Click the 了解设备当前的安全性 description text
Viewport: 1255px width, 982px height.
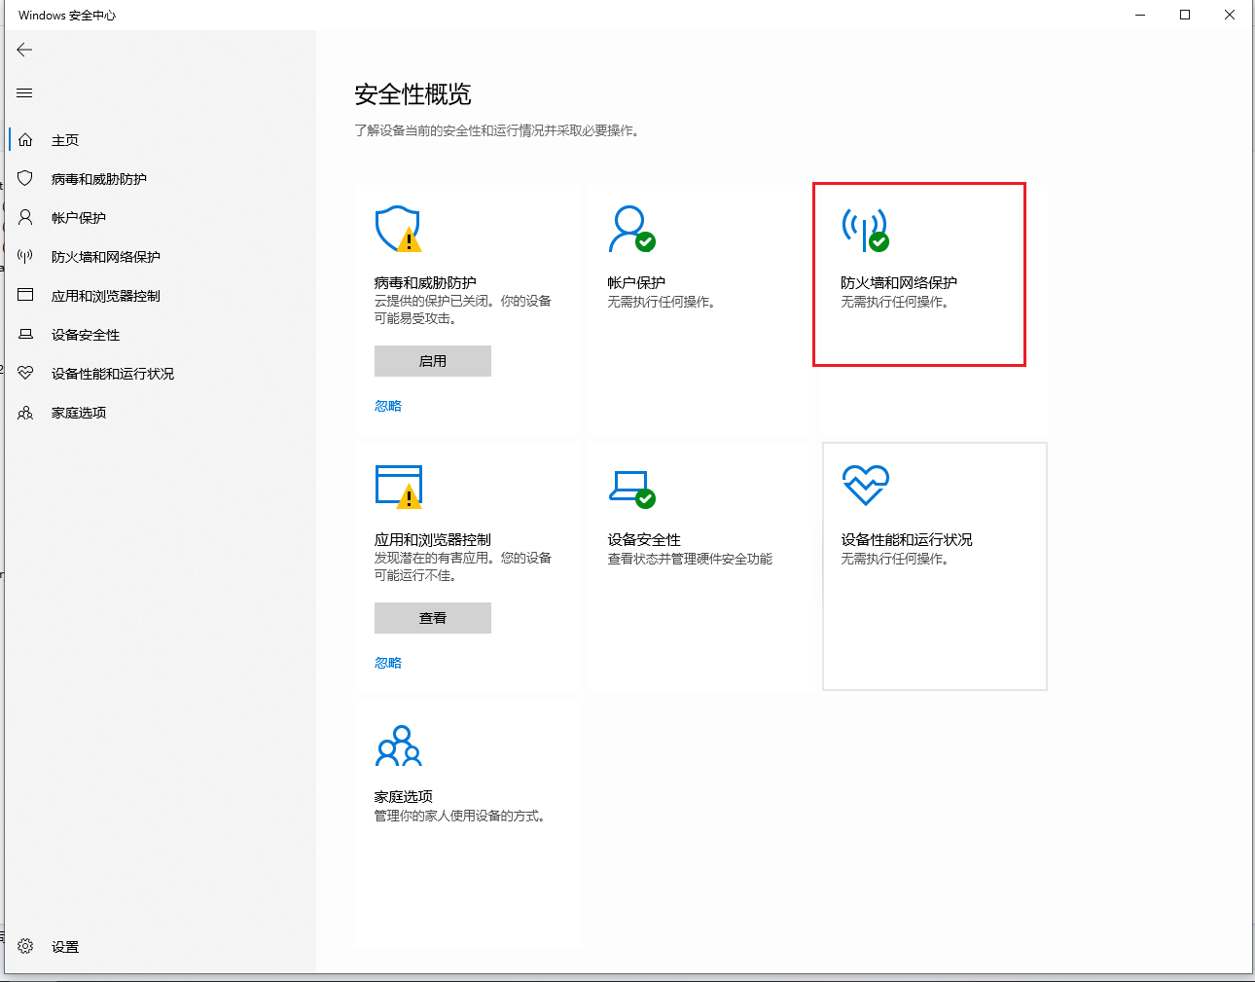[x=496, y=130]
